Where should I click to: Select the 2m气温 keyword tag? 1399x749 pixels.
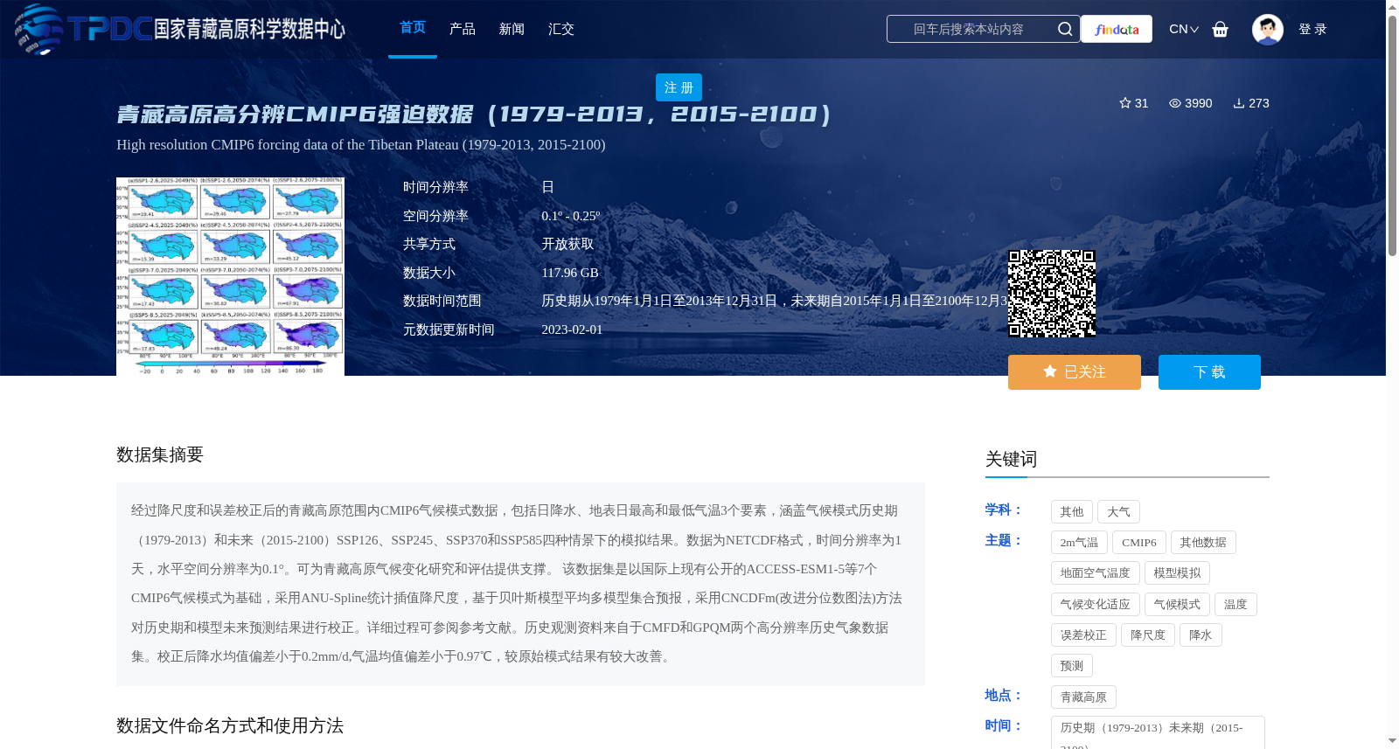[1079, 543]
